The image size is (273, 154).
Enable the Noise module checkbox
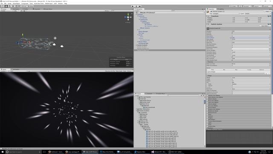click(207, 114)
